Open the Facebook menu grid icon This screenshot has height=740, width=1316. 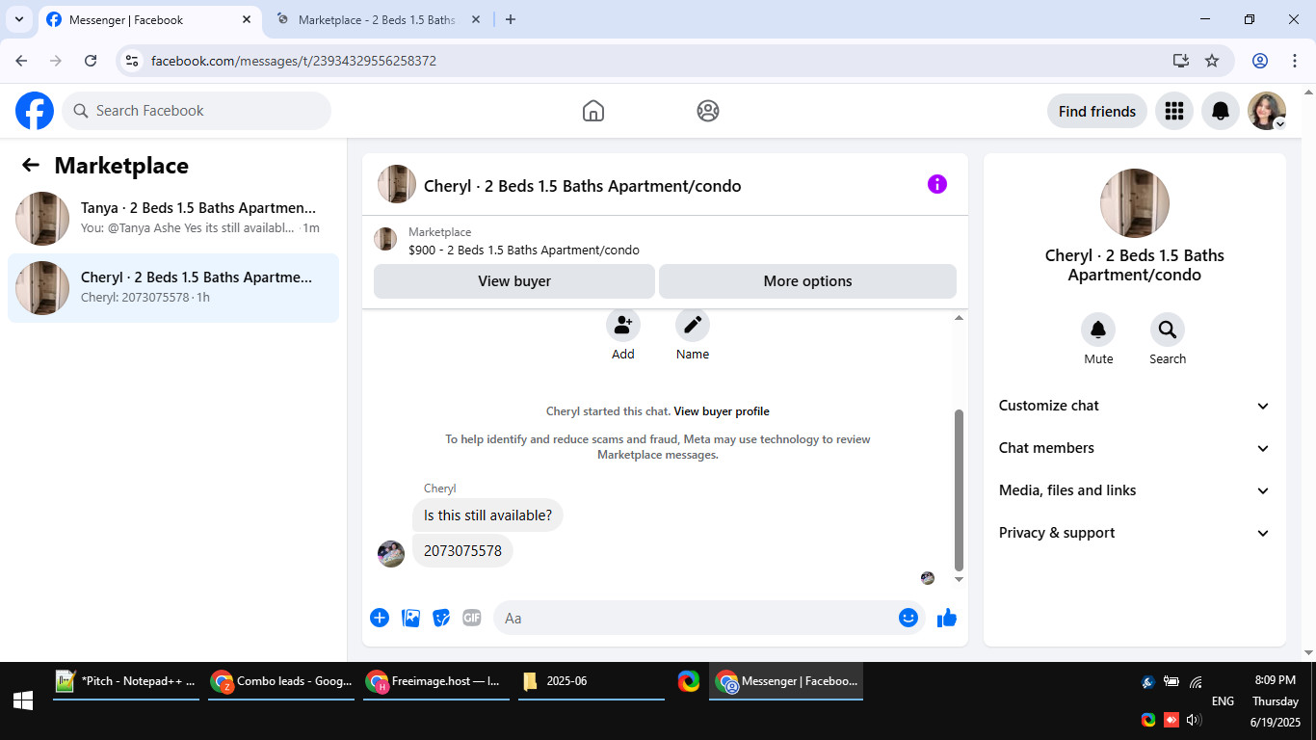tap(1174, 111)
